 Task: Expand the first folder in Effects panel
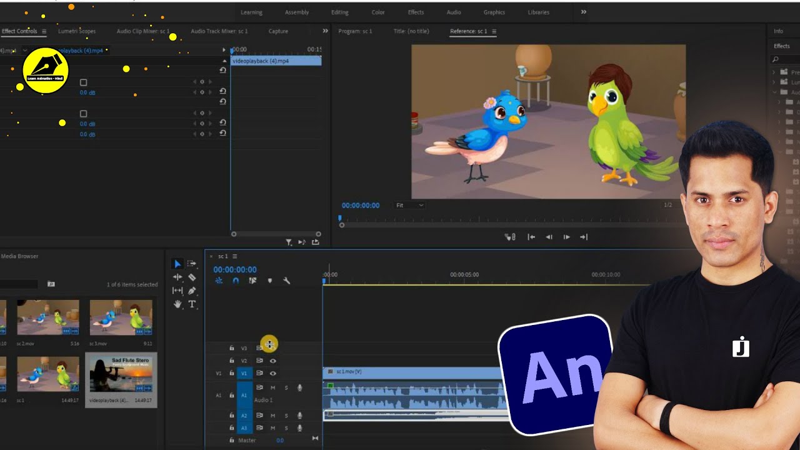click(x=774, y=72)
